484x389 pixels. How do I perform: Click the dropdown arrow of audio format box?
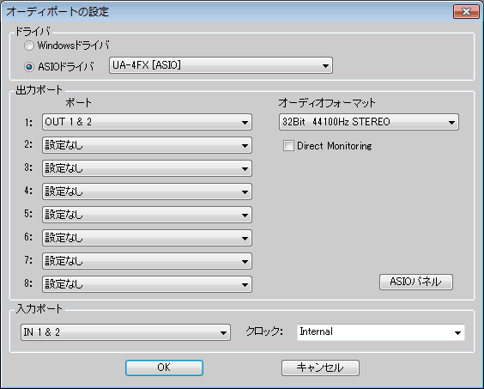[x=451, y=122]
